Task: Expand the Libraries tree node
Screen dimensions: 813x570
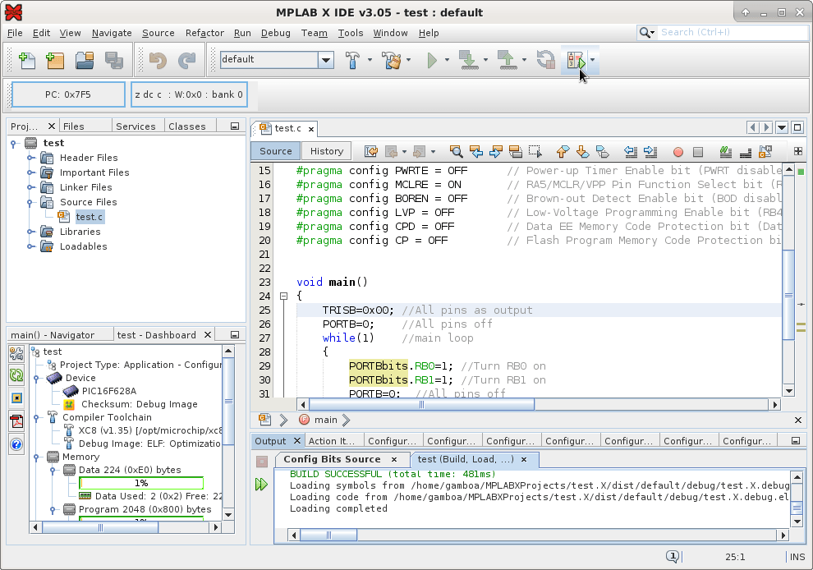Action: point(30,232)
